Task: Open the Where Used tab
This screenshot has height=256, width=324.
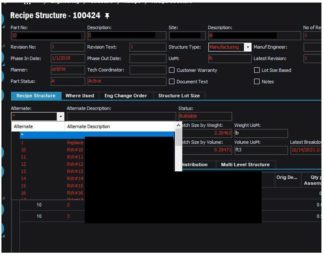Action: click(x=80, y=96)
